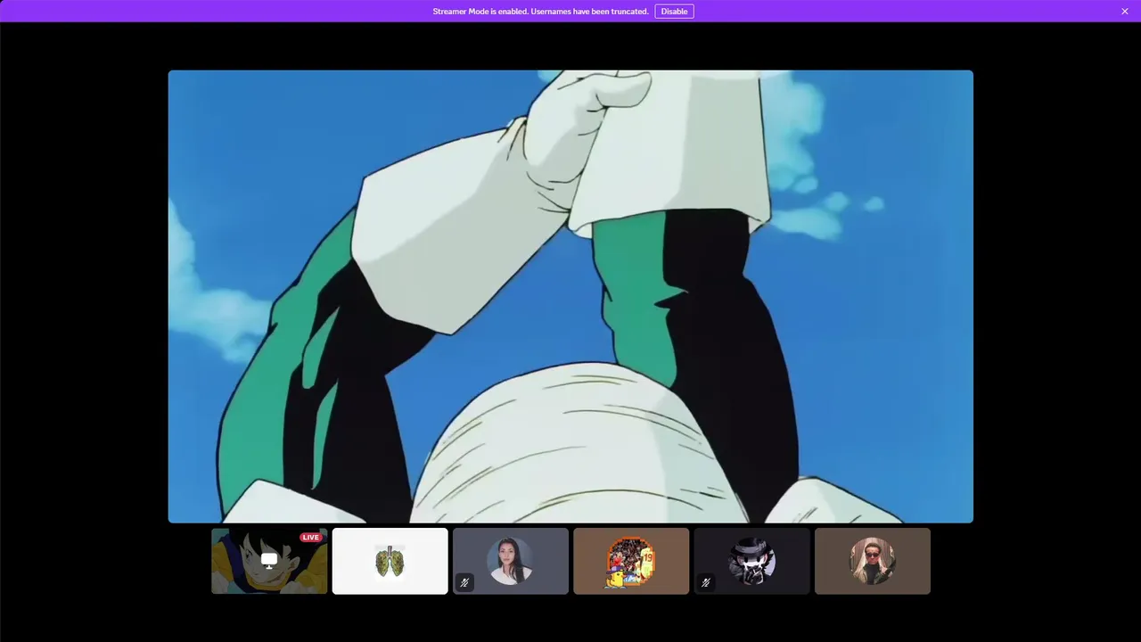1141x642 pixels.
Task: Select the LIVE stream thumbnail tile
Action: tap(269, 561)
